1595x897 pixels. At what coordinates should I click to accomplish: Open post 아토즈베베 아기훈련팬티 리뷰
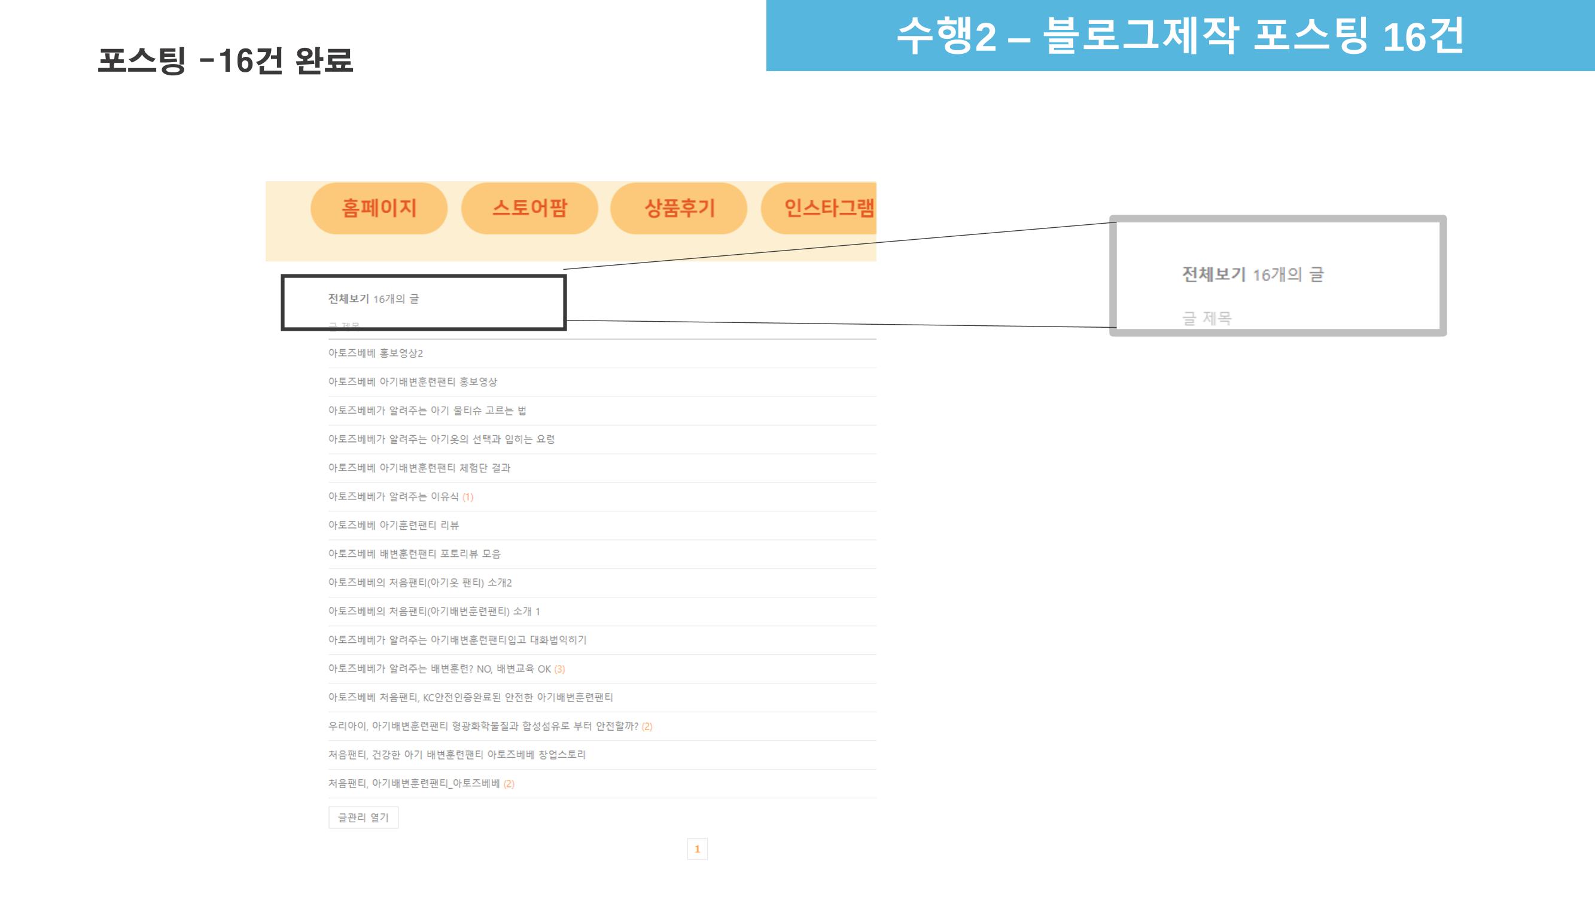[x=393, y=525]
